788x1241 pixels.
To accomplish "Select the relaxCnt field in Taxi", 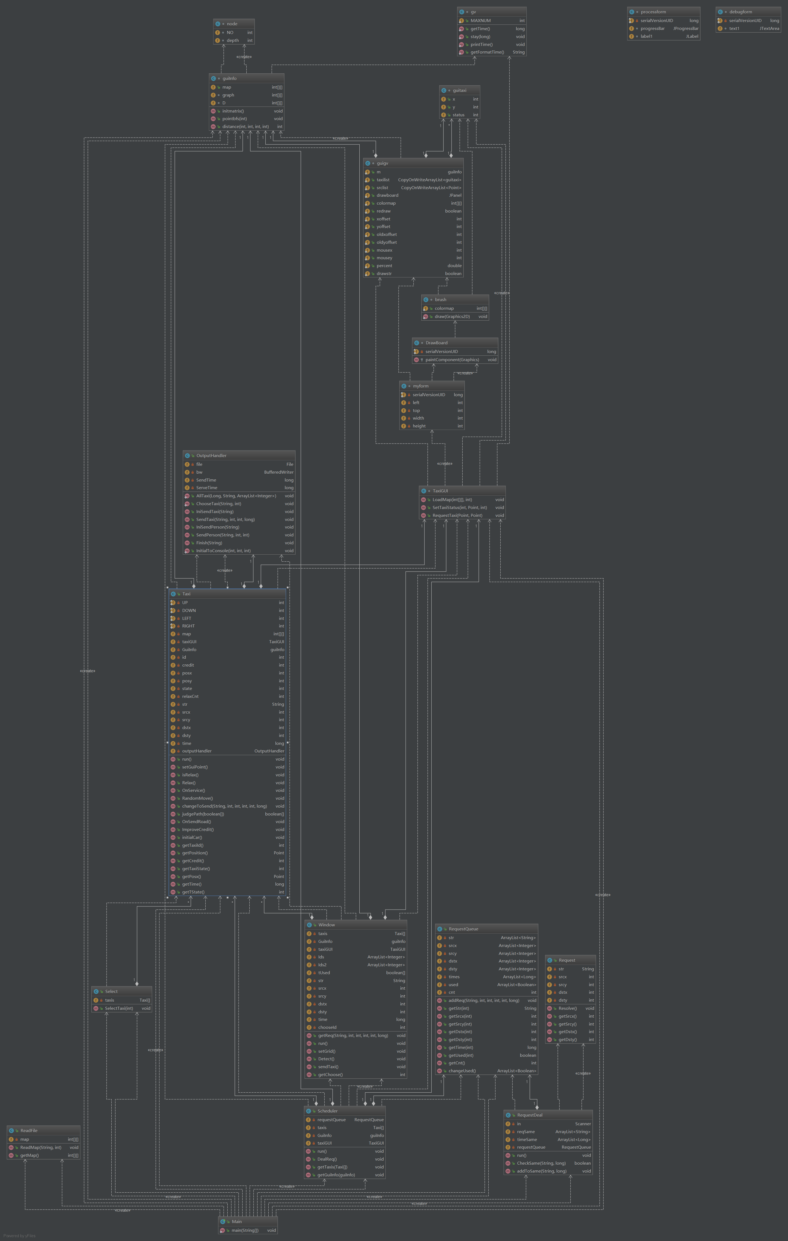I will pos(227,696).
